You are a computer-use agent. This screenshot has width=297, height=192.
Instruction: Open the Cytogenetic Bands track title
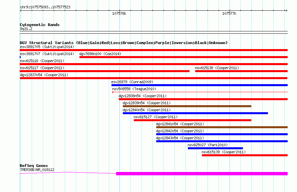(40, 25)
